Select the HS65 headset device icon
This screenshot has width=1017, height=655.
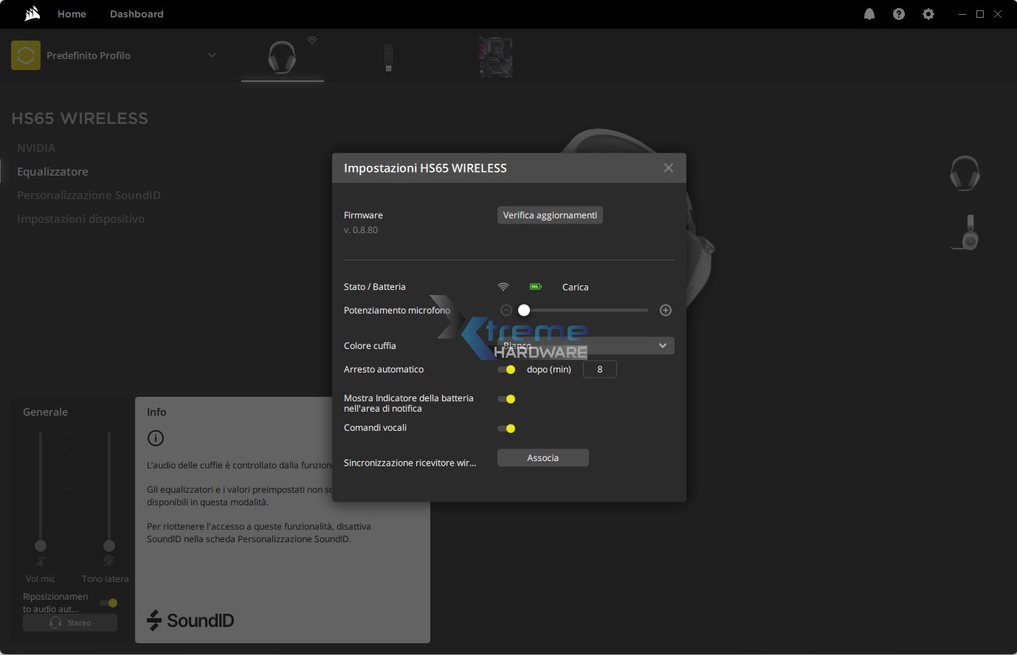(x=282, y=58)
